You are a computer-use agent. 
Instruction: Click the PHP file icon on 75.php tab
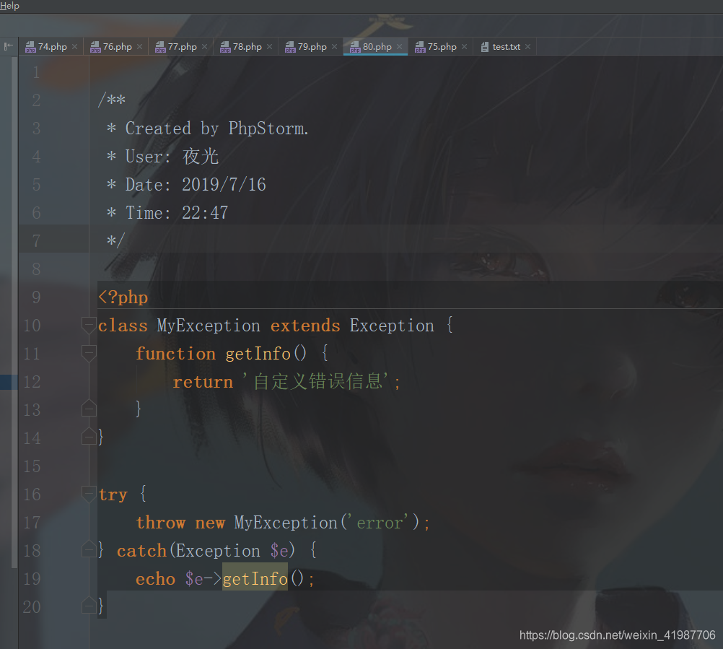[421, 47]
